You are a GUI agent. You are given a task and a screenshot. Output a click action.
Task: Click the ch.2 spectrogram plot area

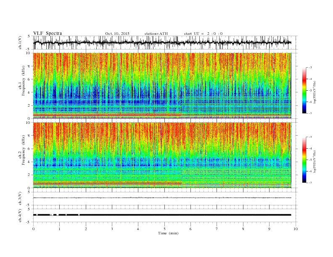162,155
